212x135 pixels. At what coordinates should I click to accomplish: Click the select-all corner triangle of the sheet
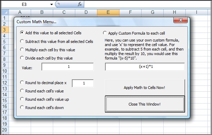coord(6,12)
